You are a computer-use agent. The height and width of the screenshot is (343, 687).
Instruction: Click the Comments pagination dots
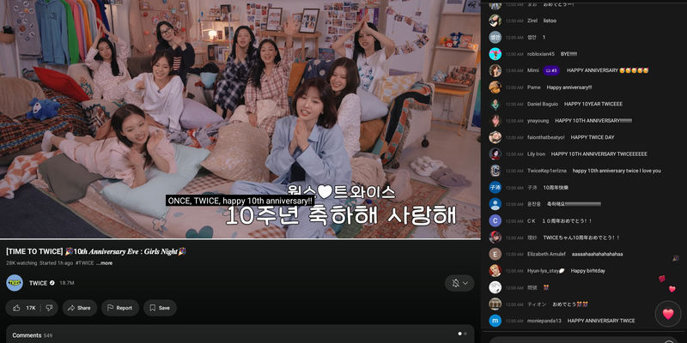(x=462, y=334)
